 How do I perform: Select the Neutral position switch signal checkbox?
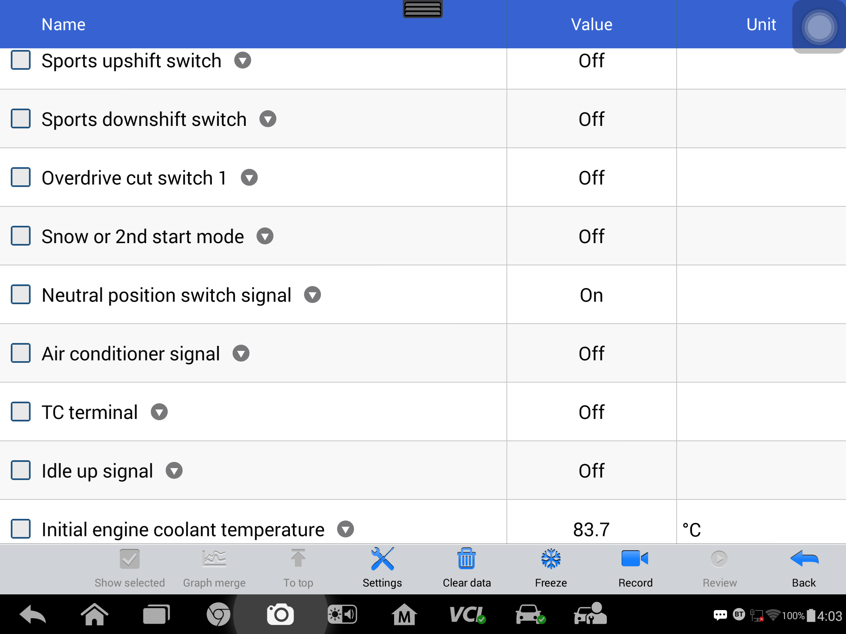click(x=21, y=295)
